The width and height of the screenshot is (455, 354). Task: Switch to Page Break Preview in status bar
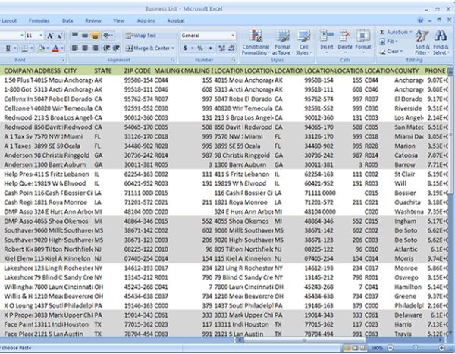tap(362, 348)
